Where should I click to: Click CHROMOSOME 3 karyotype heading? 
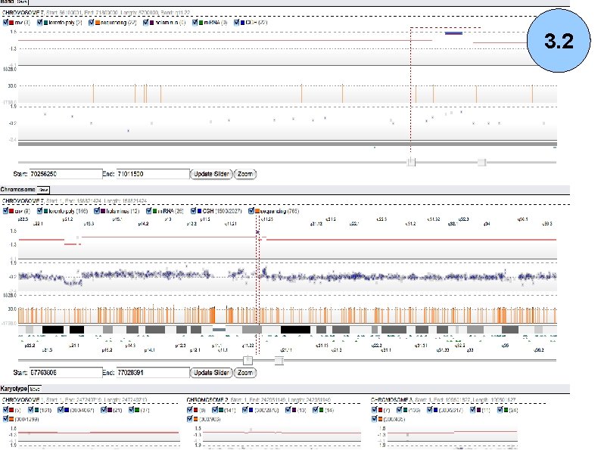tap(392, 400)
